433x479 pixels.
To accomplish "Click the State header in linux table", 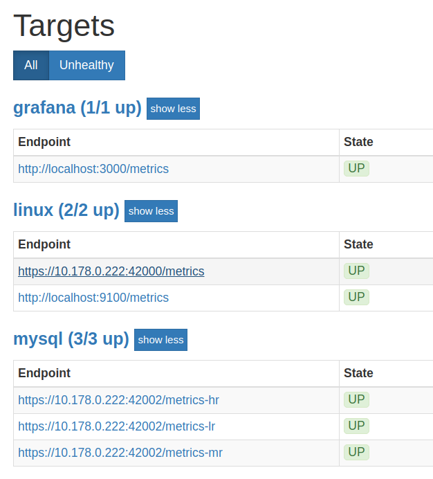I will [358, 244].
